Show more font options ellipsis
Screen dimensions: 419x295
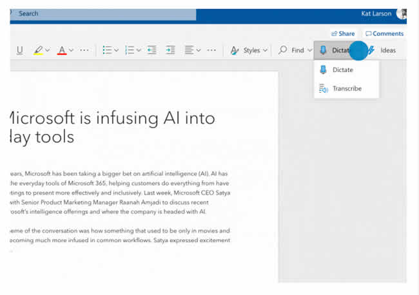click(84, 50)
